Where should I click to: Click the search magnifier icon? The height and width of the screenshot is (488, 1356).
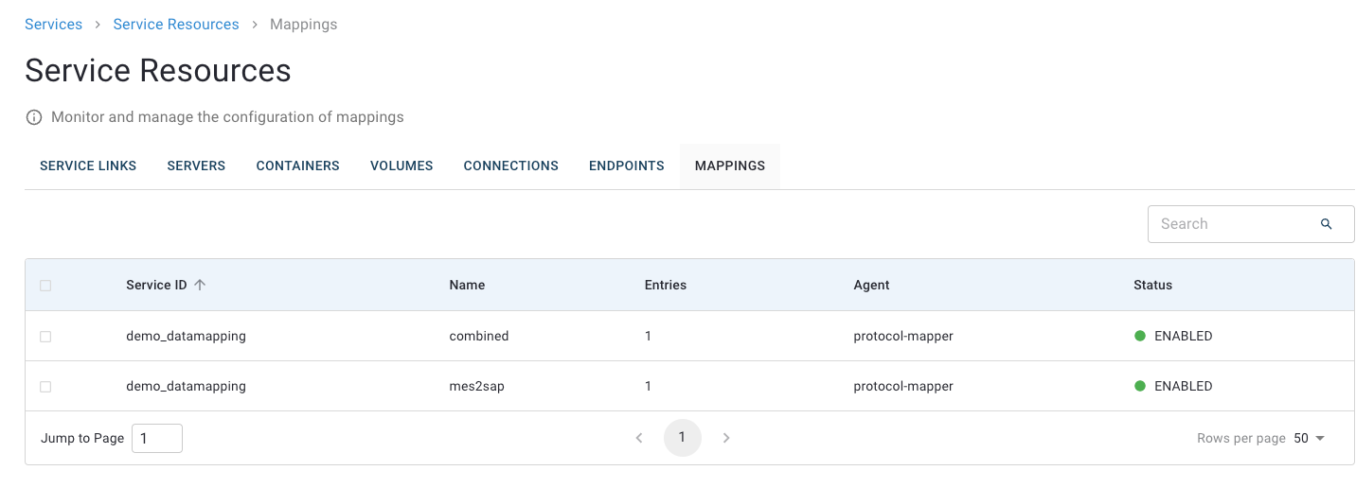tap(1326, 224)
